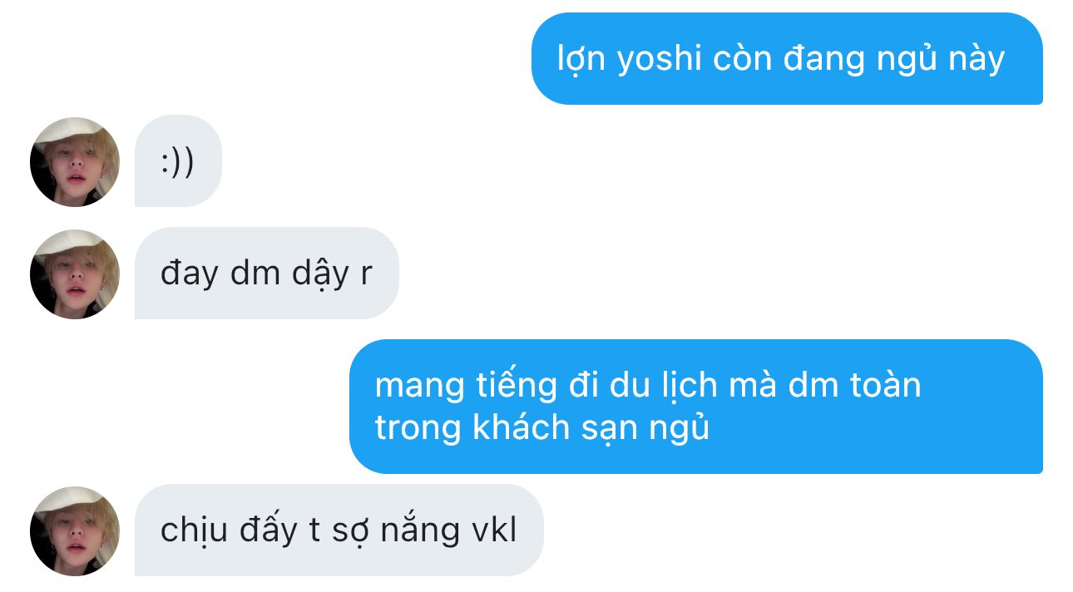This screenshot has width=1073, height=592.
Task: Click the word 'trong' in the blue message
Action: pos(418,428)
